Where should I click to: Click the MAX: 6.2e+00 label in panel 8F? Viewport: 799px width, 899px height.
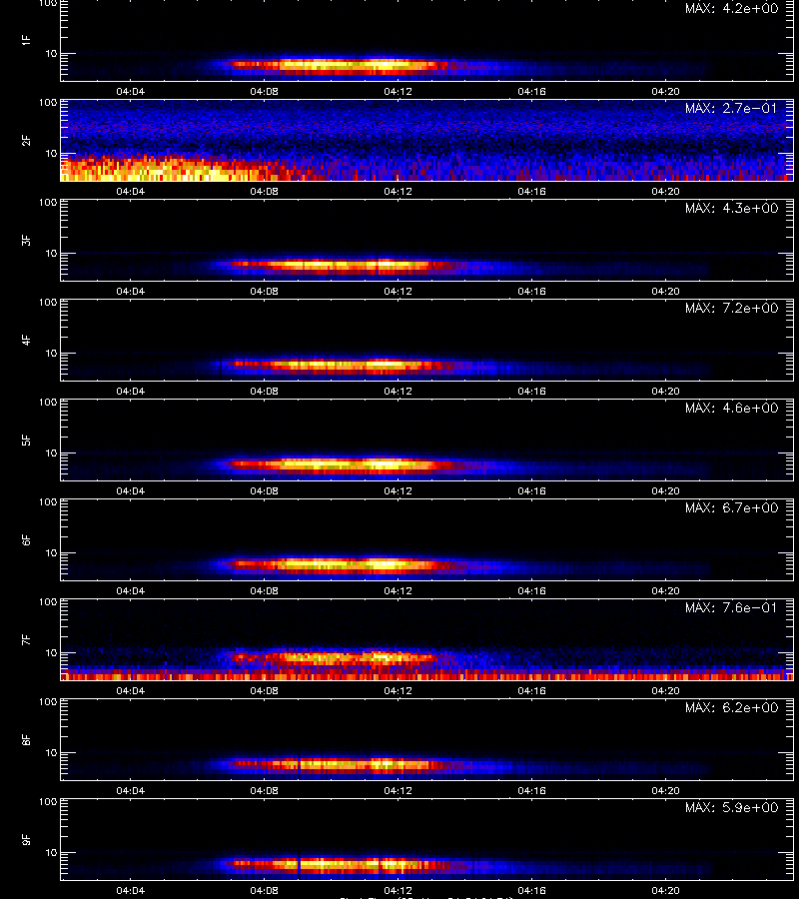[x=731, y=708]
